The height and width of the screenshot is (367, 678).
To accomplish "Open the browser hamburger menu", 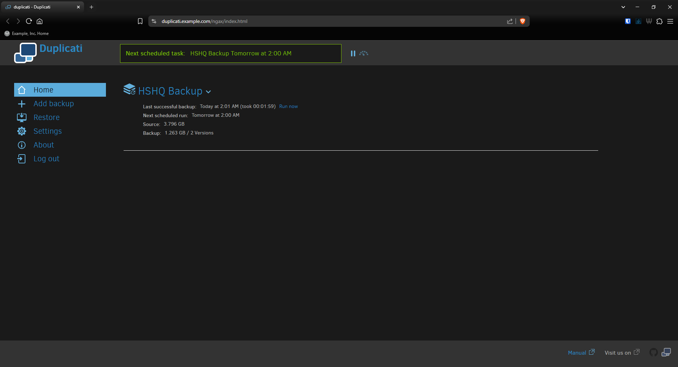I will (670, 21).
